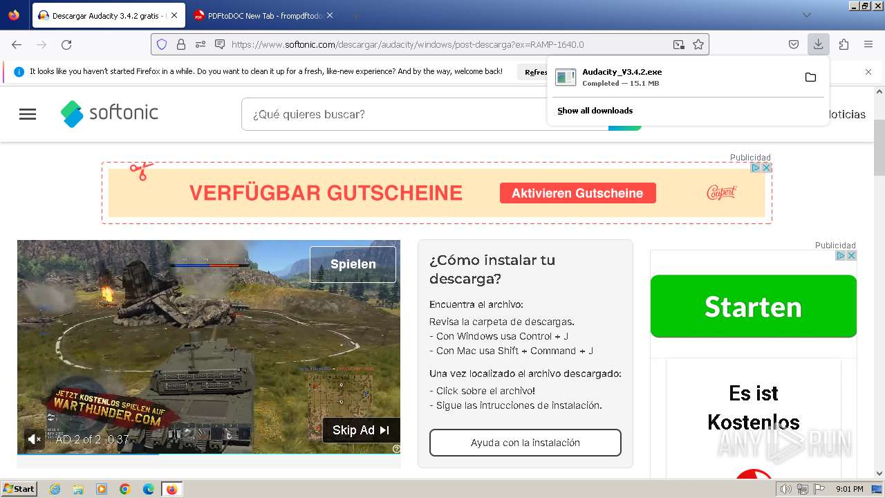Click the Forward navigation arrow

(41, 44)
